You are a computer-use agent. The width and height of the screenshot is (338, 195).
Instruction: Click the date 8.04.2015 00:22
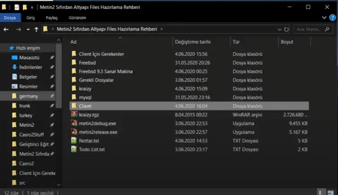[x=191, y=115]
